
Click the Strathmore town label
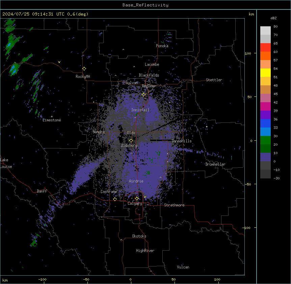pos(174,205)
